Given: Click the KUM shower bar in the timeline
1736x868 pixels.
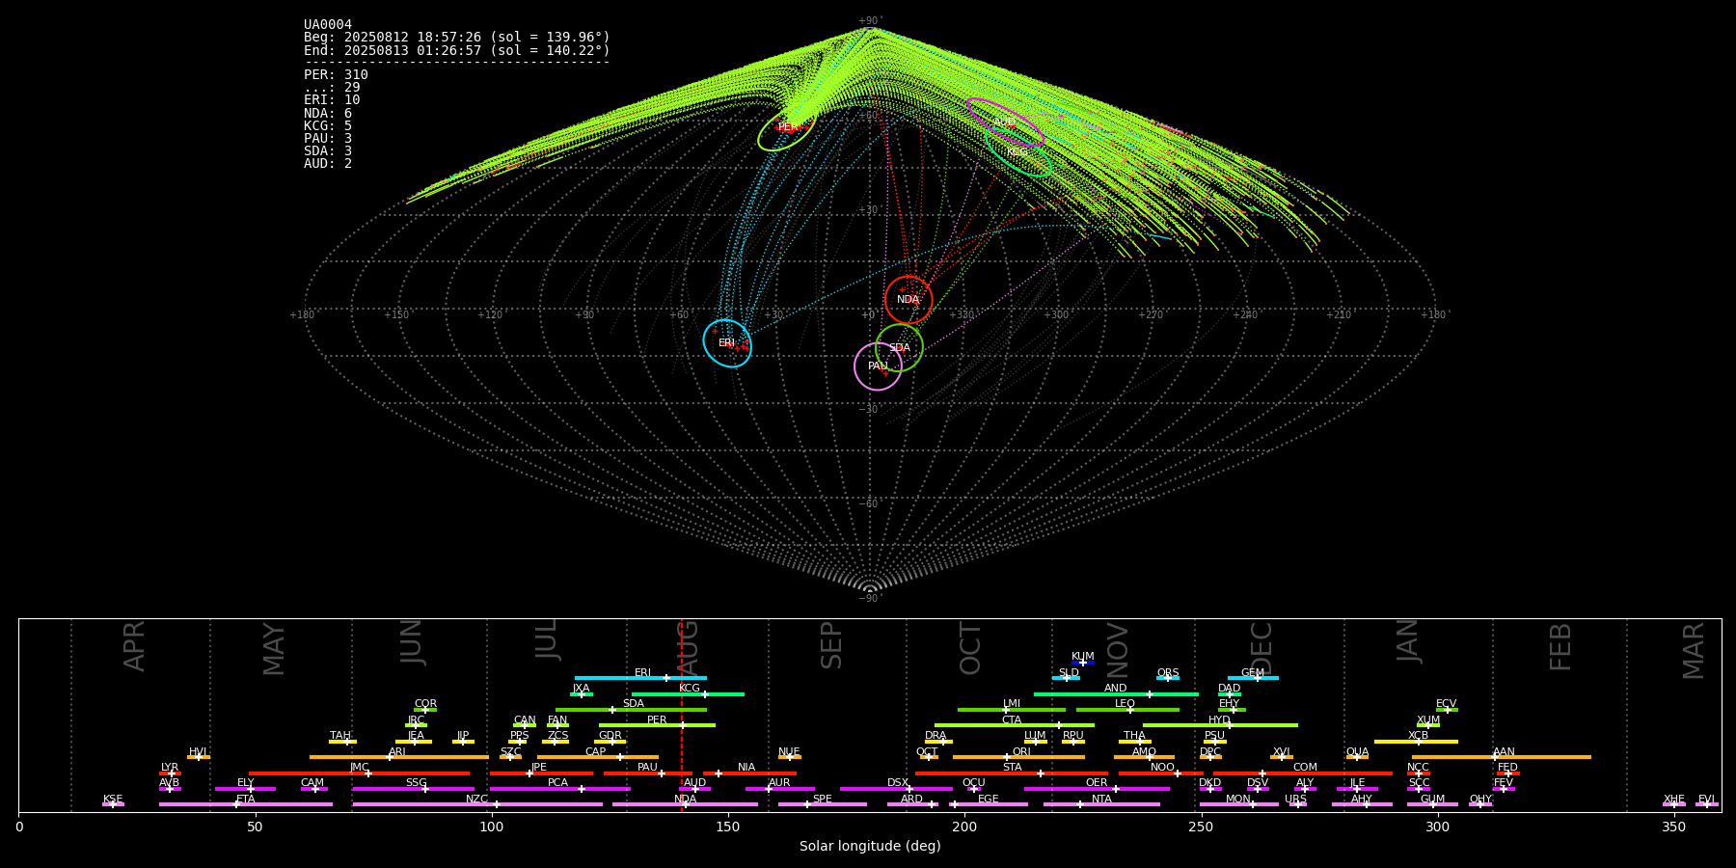Looking at the screenshot, I should point(1083,663).
